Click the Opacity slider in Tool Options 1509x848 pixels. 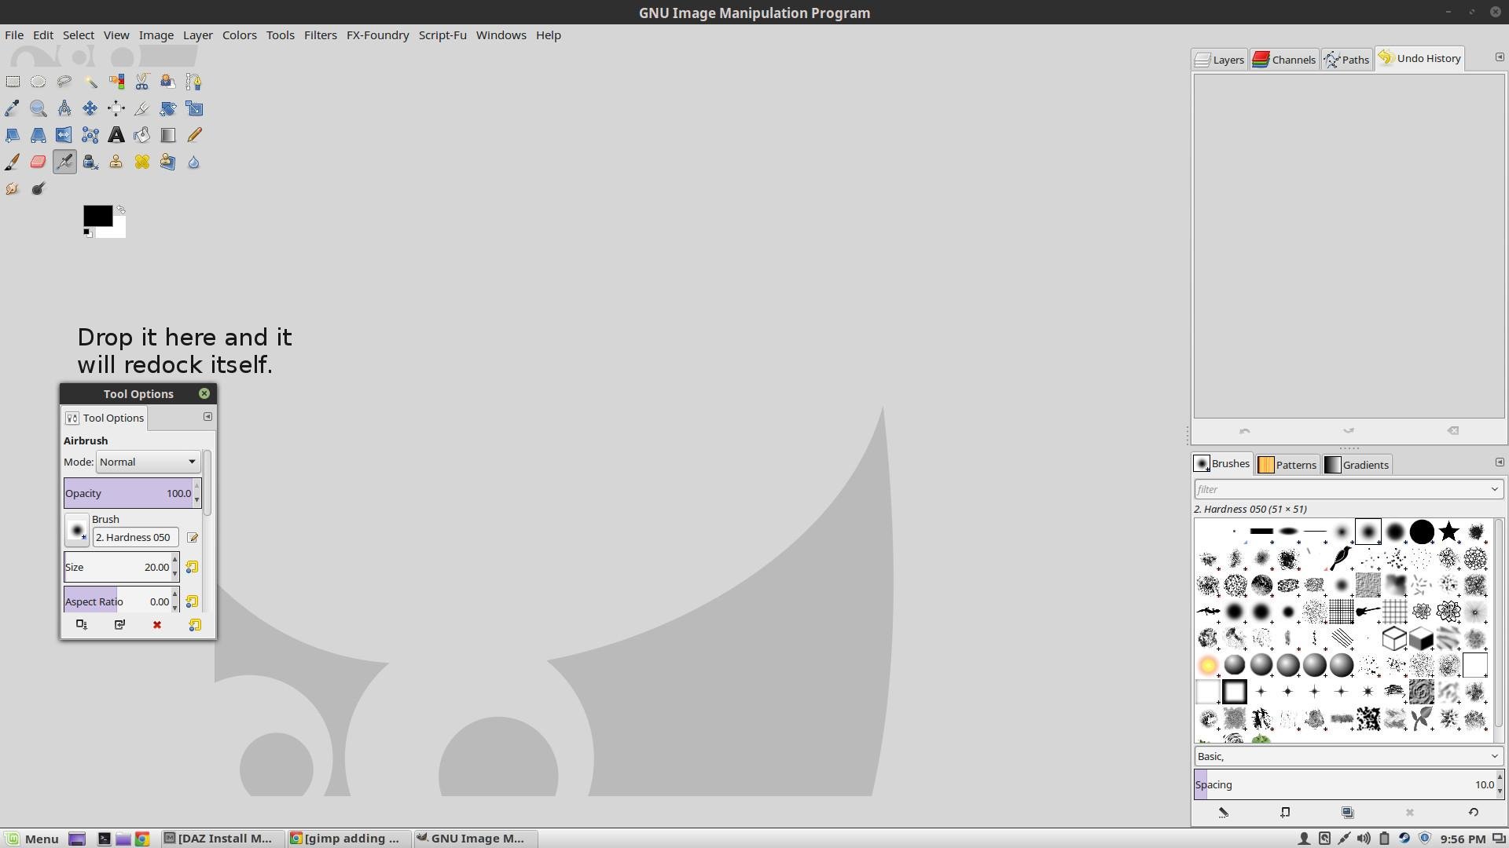pyautogui.click(x=127, y=493)
